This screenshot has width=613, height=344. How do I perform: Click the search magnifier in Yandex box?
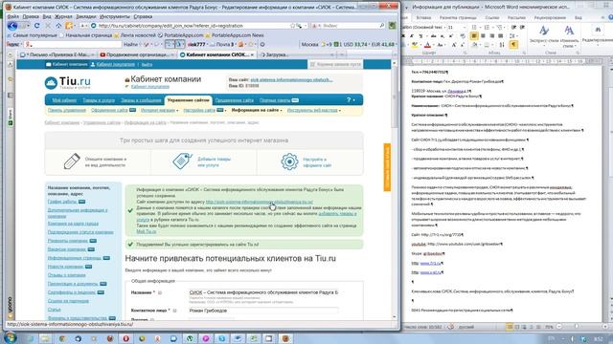[382, 26]
